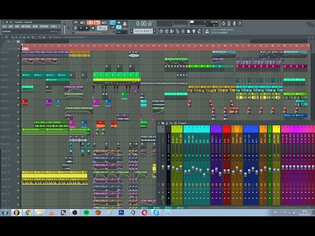
Task: Click the download content library icon
Action: point(207,31)
